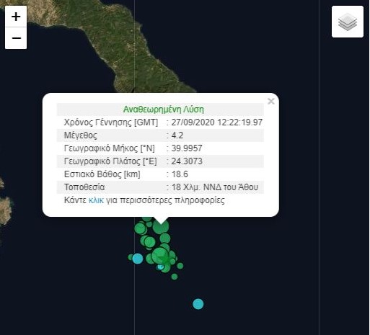
Task: Zoom in with the plus button
Action: tap(16, 17)
